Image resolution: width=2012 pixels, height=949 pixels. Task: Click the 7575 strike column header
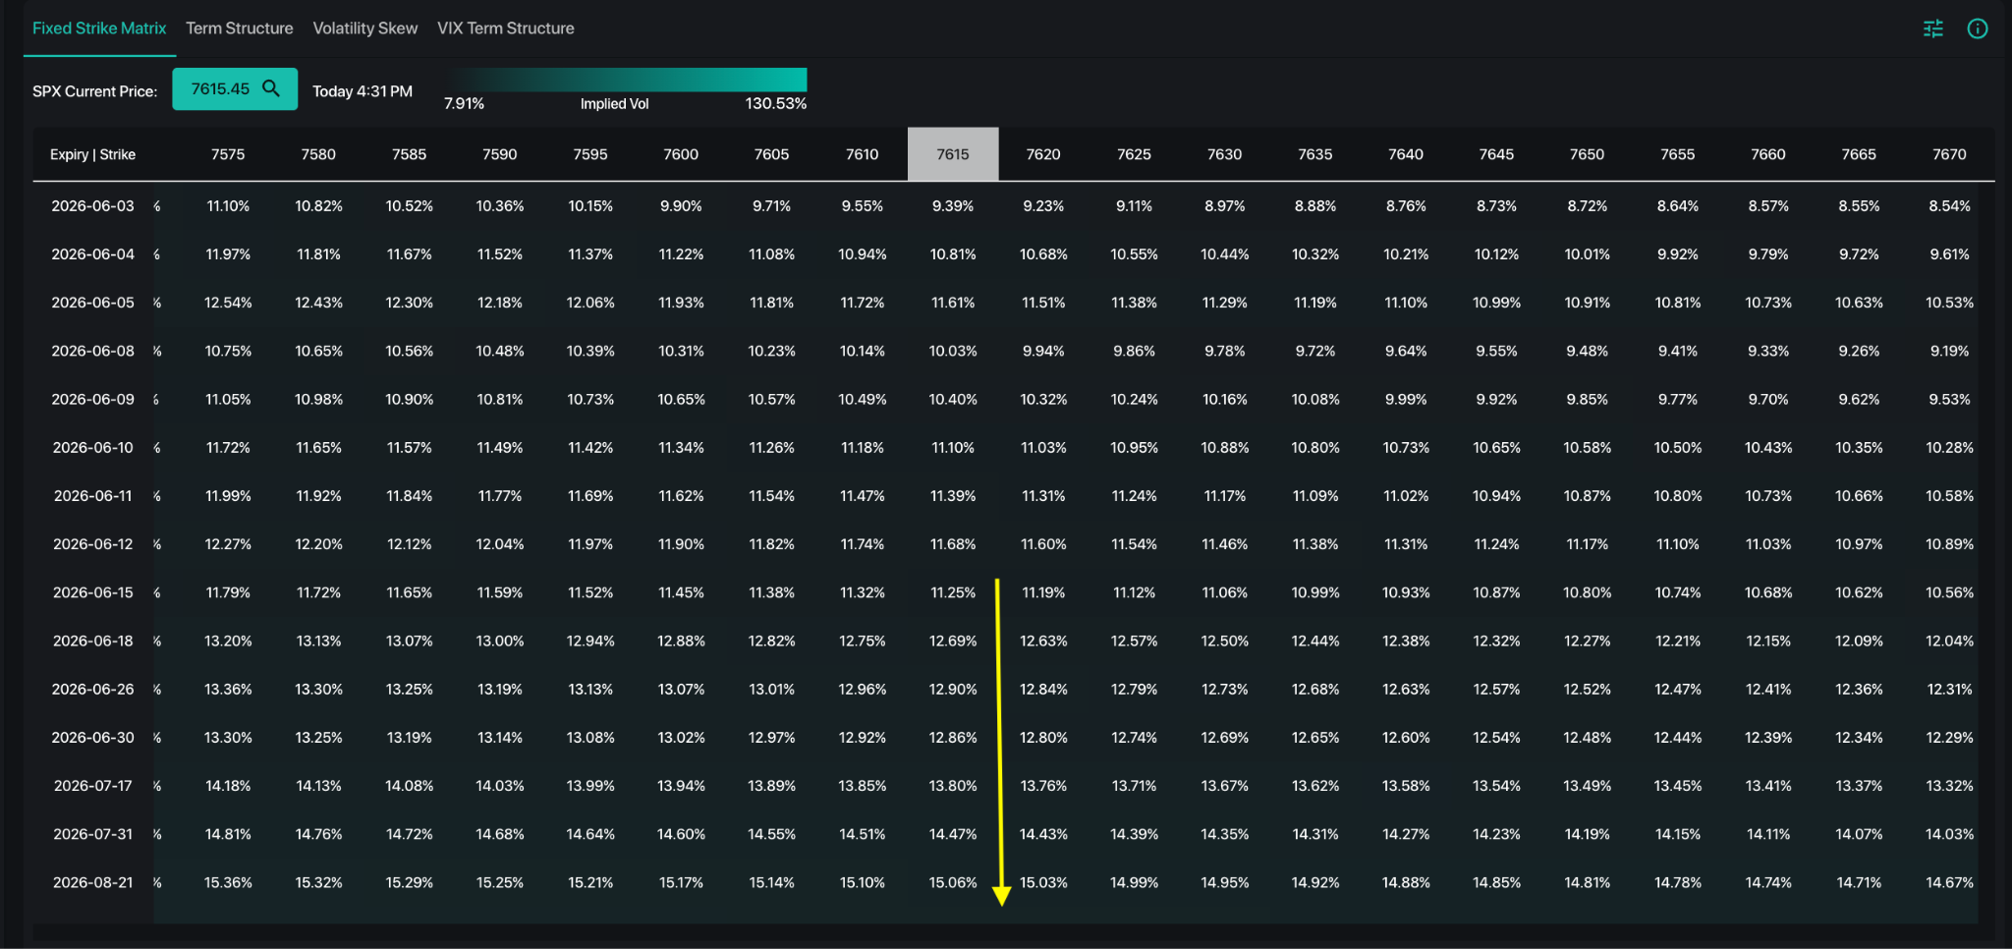[x=228, y=154]
